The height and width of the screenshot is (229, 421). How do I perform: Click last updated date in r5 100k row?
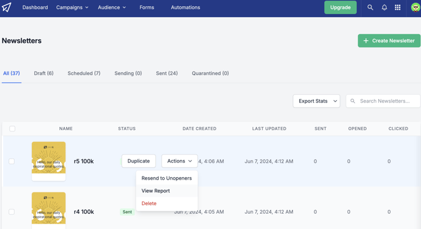[269, 161]
